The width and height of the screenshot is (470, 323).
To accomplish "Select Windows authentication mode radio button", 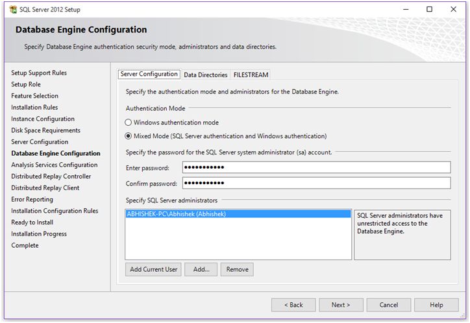I will click(129, 123).
